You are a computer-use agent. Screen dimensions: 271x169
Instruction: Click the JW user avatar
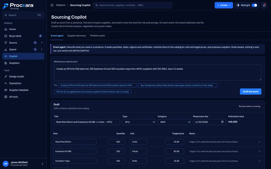[6, 164]
